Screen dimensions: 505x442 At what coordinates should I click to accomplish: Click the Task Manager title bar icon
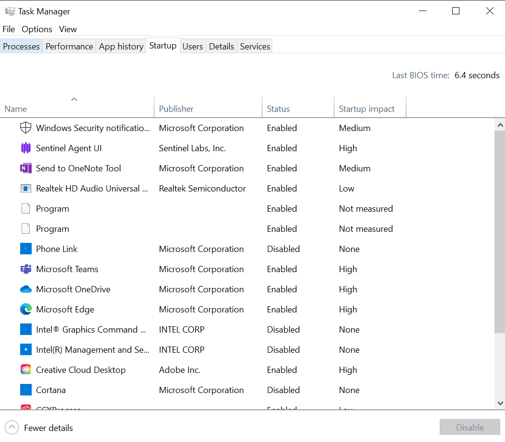coord(10,11)
